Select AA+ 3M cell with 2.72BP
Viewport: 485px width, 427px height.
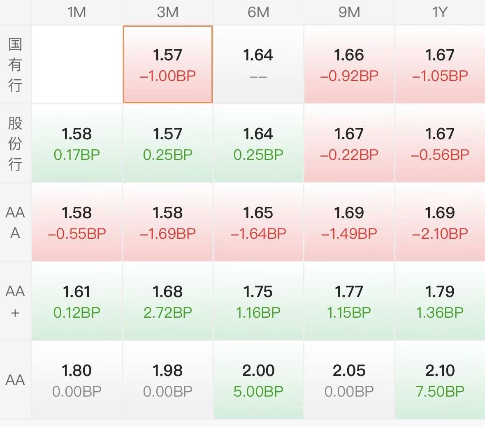point(168,301)
